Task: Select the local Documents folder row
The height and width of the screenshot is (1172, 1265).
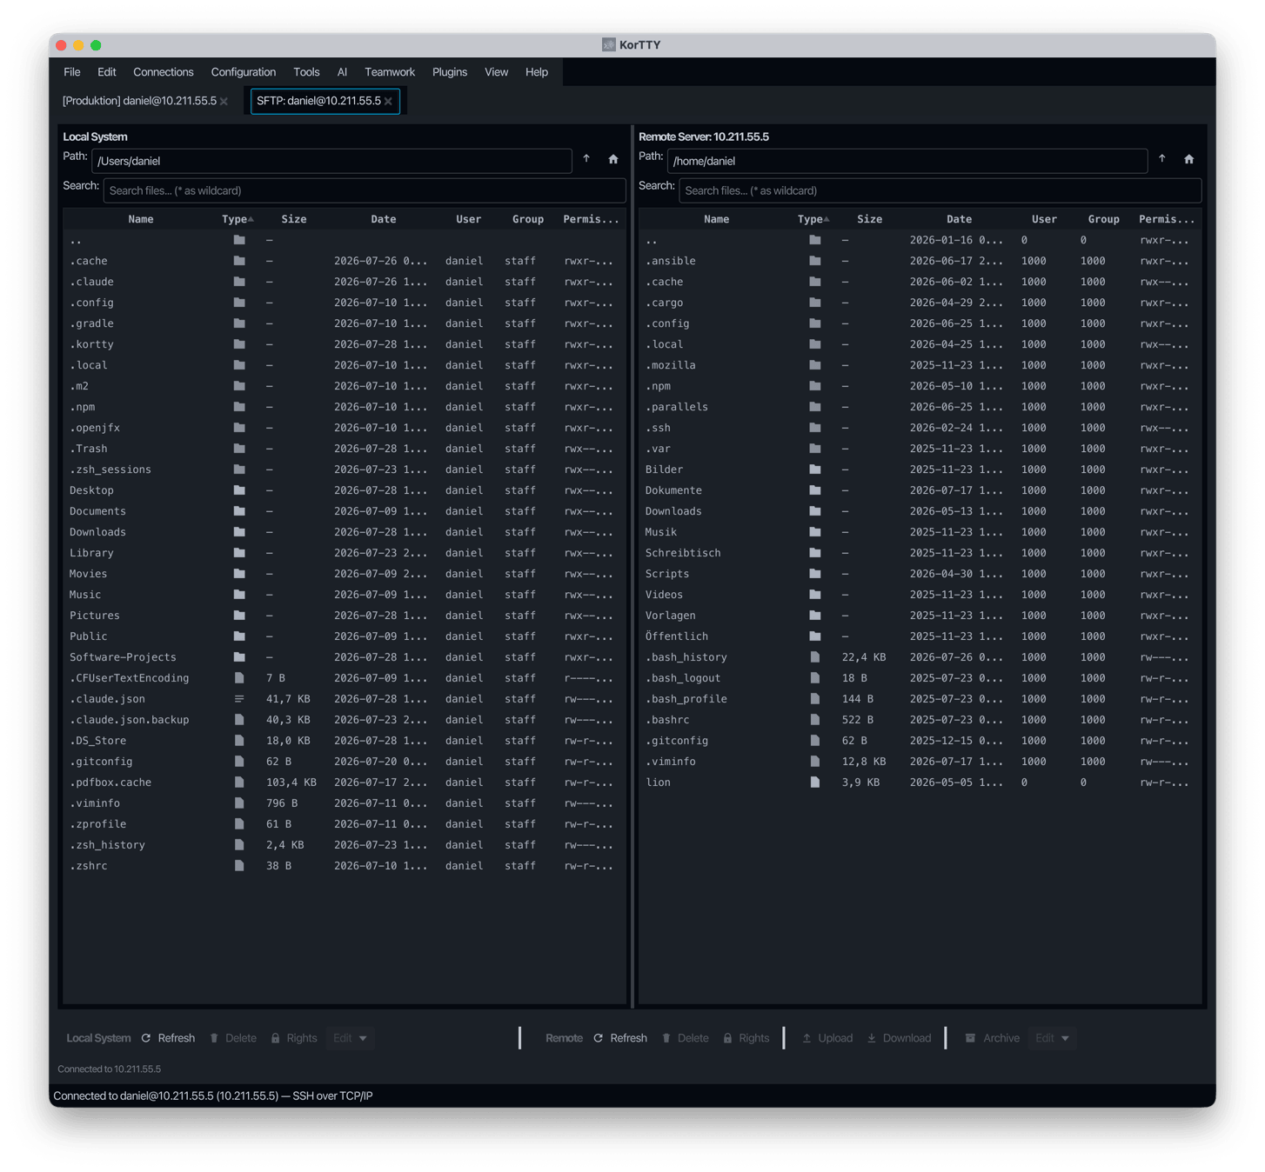Action: pyautogui.click(x=345, y=511)
